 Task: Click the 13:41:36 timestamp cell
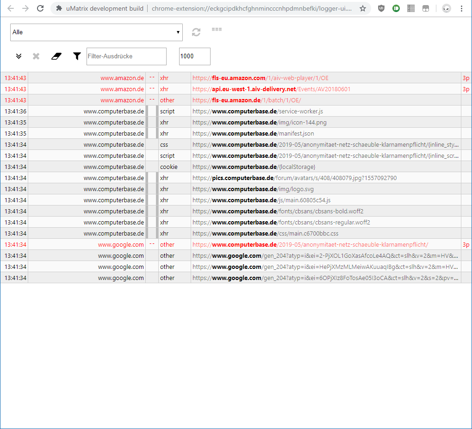pyautogui.click(x=15, y=112)
